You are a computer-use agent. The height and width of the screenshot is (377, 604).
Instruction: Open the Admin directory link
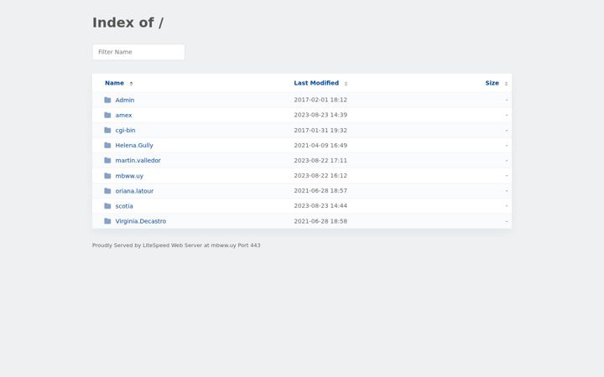click(125, 100)
